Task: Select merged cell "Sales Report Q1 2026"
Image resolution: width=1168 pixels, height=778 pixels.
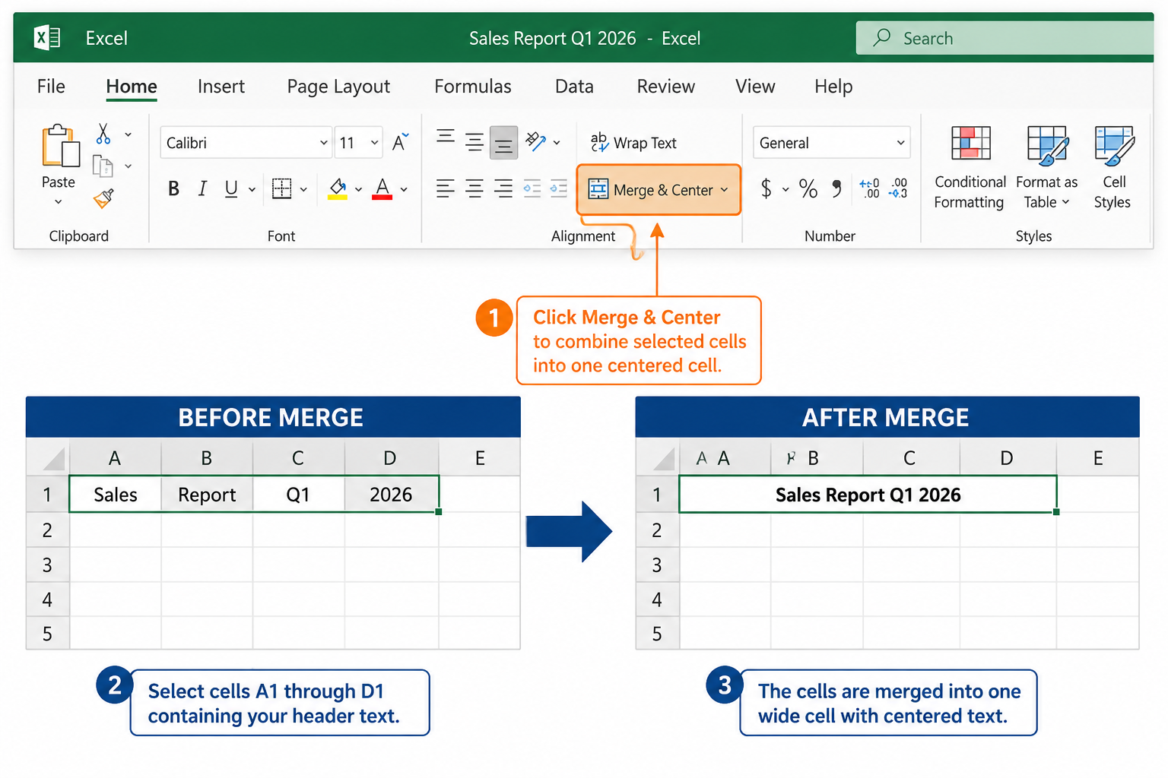Action: pyautogui.click(x=868, y=495)
